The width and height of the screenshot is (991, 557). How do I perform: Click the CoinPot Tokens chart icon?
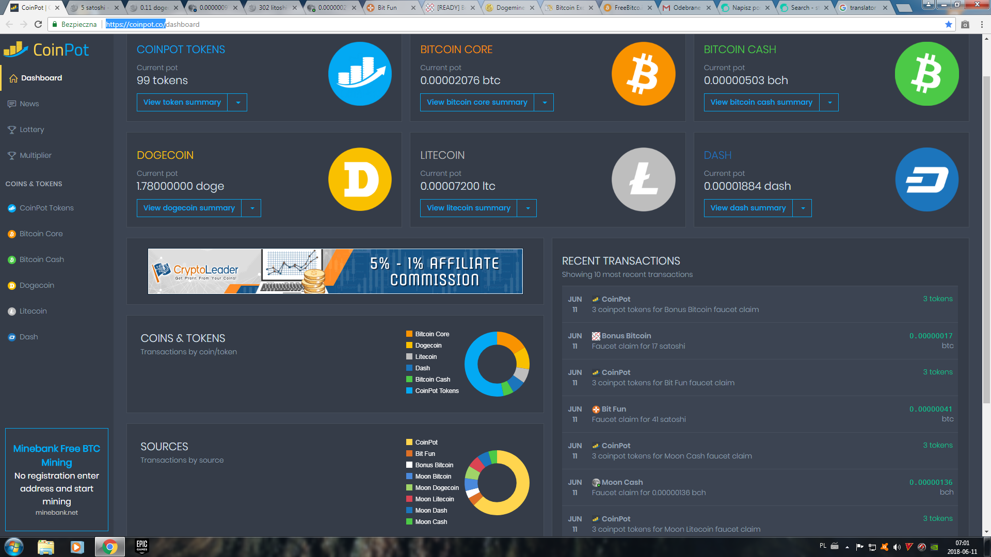coord(360,74)
